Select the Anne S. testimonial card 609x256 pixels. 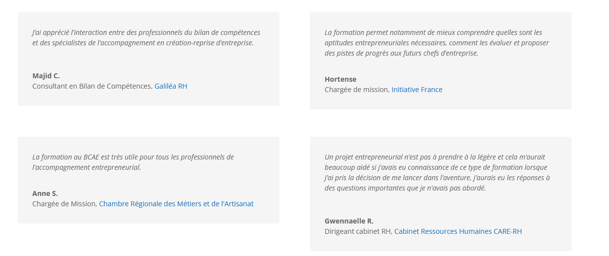149,180
